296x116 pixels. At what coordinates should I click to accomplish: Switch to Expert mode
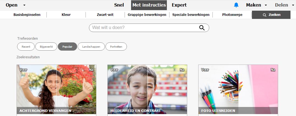click(x=179, y=5)
